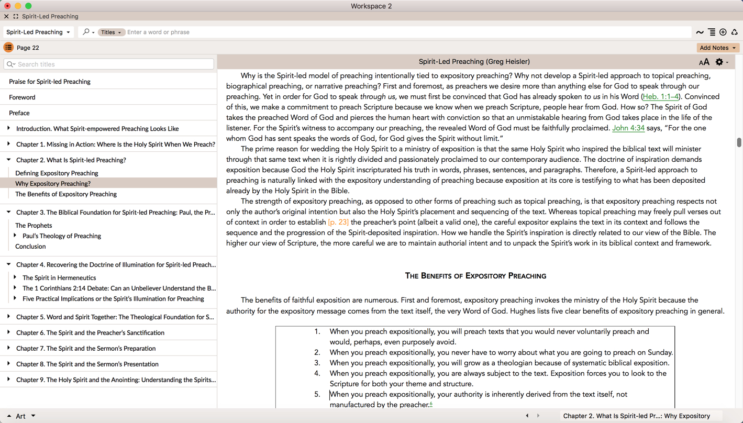Click the Spirit-Led Preaching (Greg Heisler) header
Image resolution: width=743 pixels, height=423 pixels.
474,62
